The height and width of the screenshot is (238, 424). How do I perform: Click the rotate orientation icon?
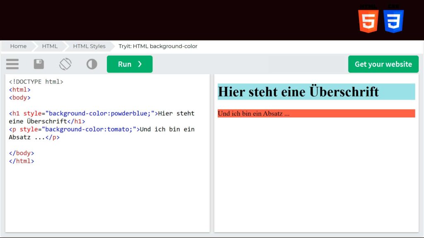tap(65, 64)
